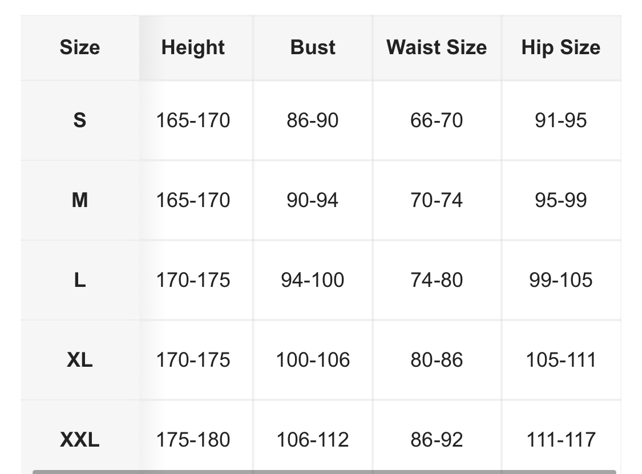Select the Bust column header
This screenshot has height=474, width=642.
313,47
